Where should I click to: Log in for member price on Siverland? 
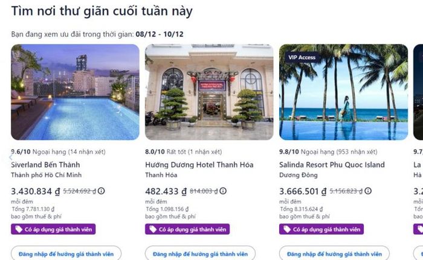pyautogui.click(x=66, y=253)
